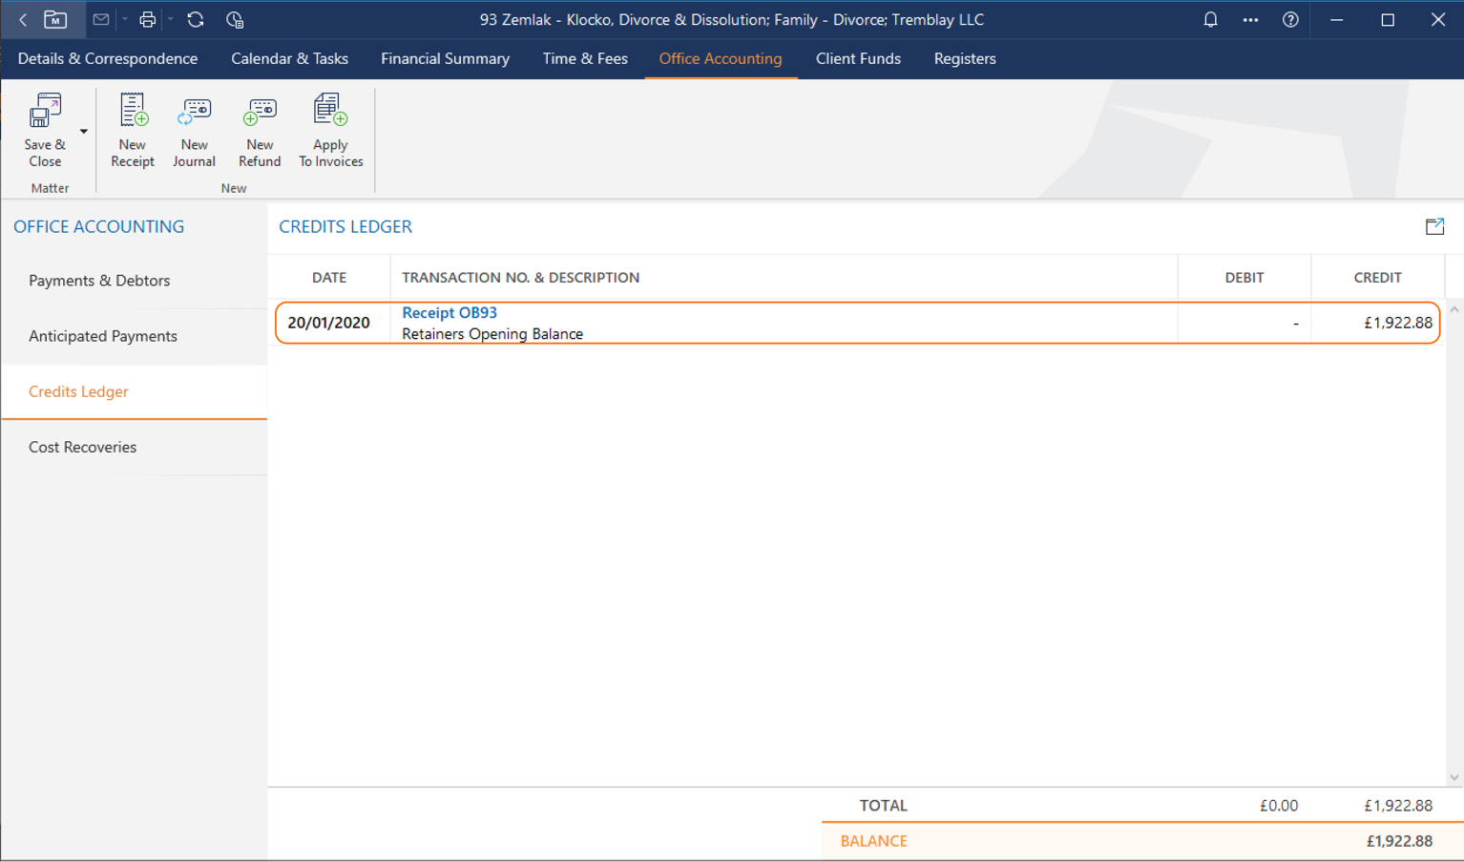1464x862 pixels.
Task: Go to Cost Recoveries section
Action: pyautogui.click(x=82, y=447)
